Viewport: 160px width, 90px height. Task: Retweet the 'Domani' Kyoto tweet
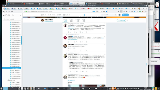[x=74, y=50]
